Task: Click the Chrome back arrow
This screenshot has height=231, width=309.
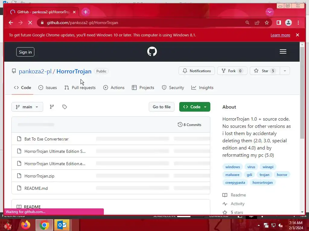Action: [11, 23]
